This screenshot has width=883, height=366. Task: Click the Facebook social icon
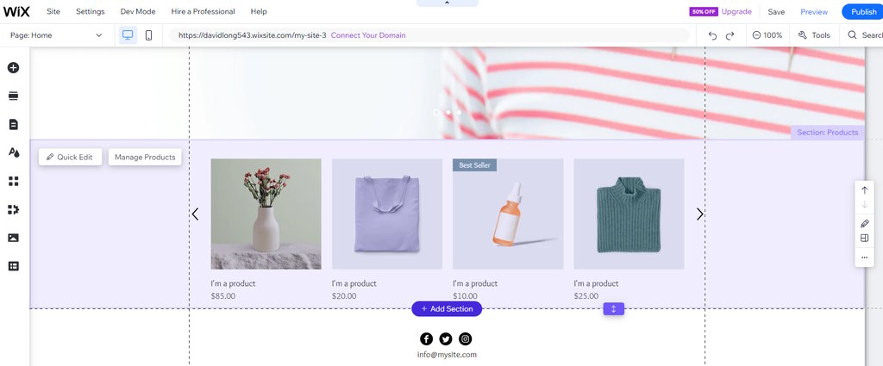tap(426, 339)
